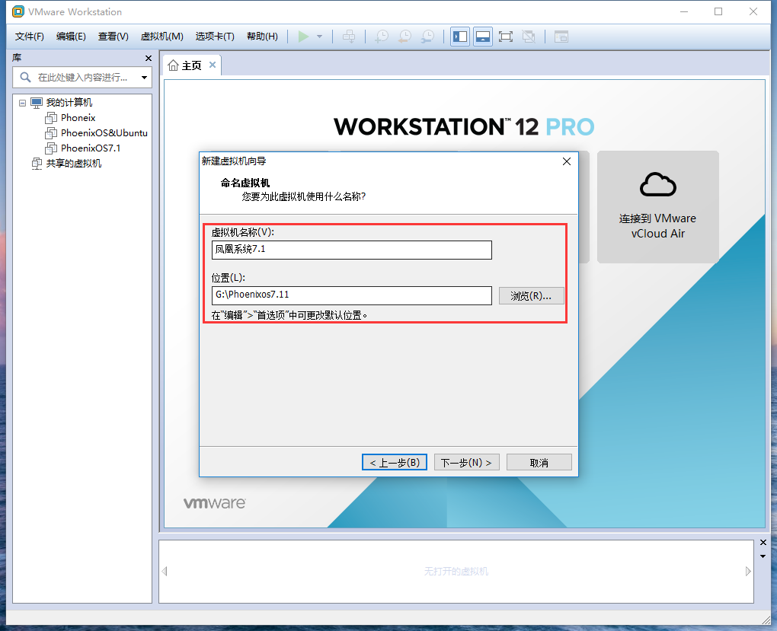
Task: Click the home icon on 主页 tab
Action: point(173,65)
